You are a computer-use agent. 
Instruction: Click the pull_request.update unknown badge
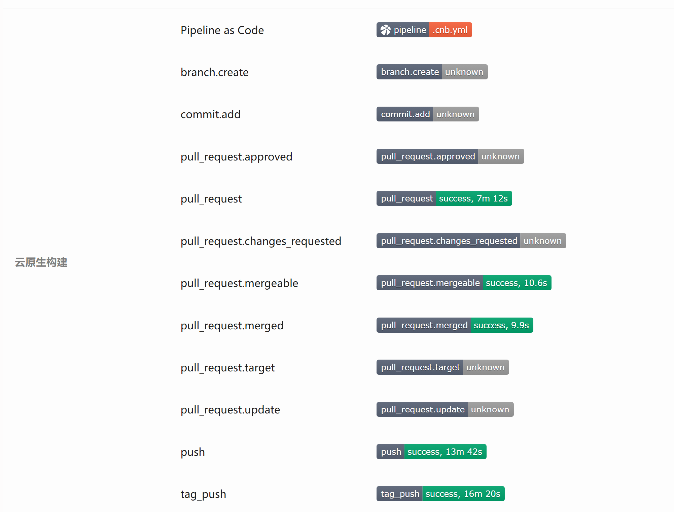(445, 409)
